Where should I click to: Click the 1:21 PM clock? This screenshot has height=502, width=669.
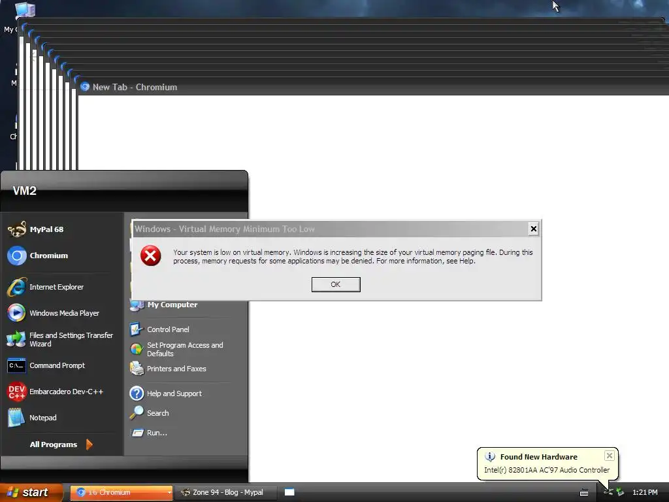coord(645,492)
